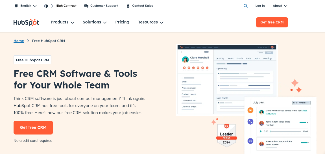Click the Lifecycle stage field label
The height and width of the screenshot is (154, 325).
pos(189,107)
